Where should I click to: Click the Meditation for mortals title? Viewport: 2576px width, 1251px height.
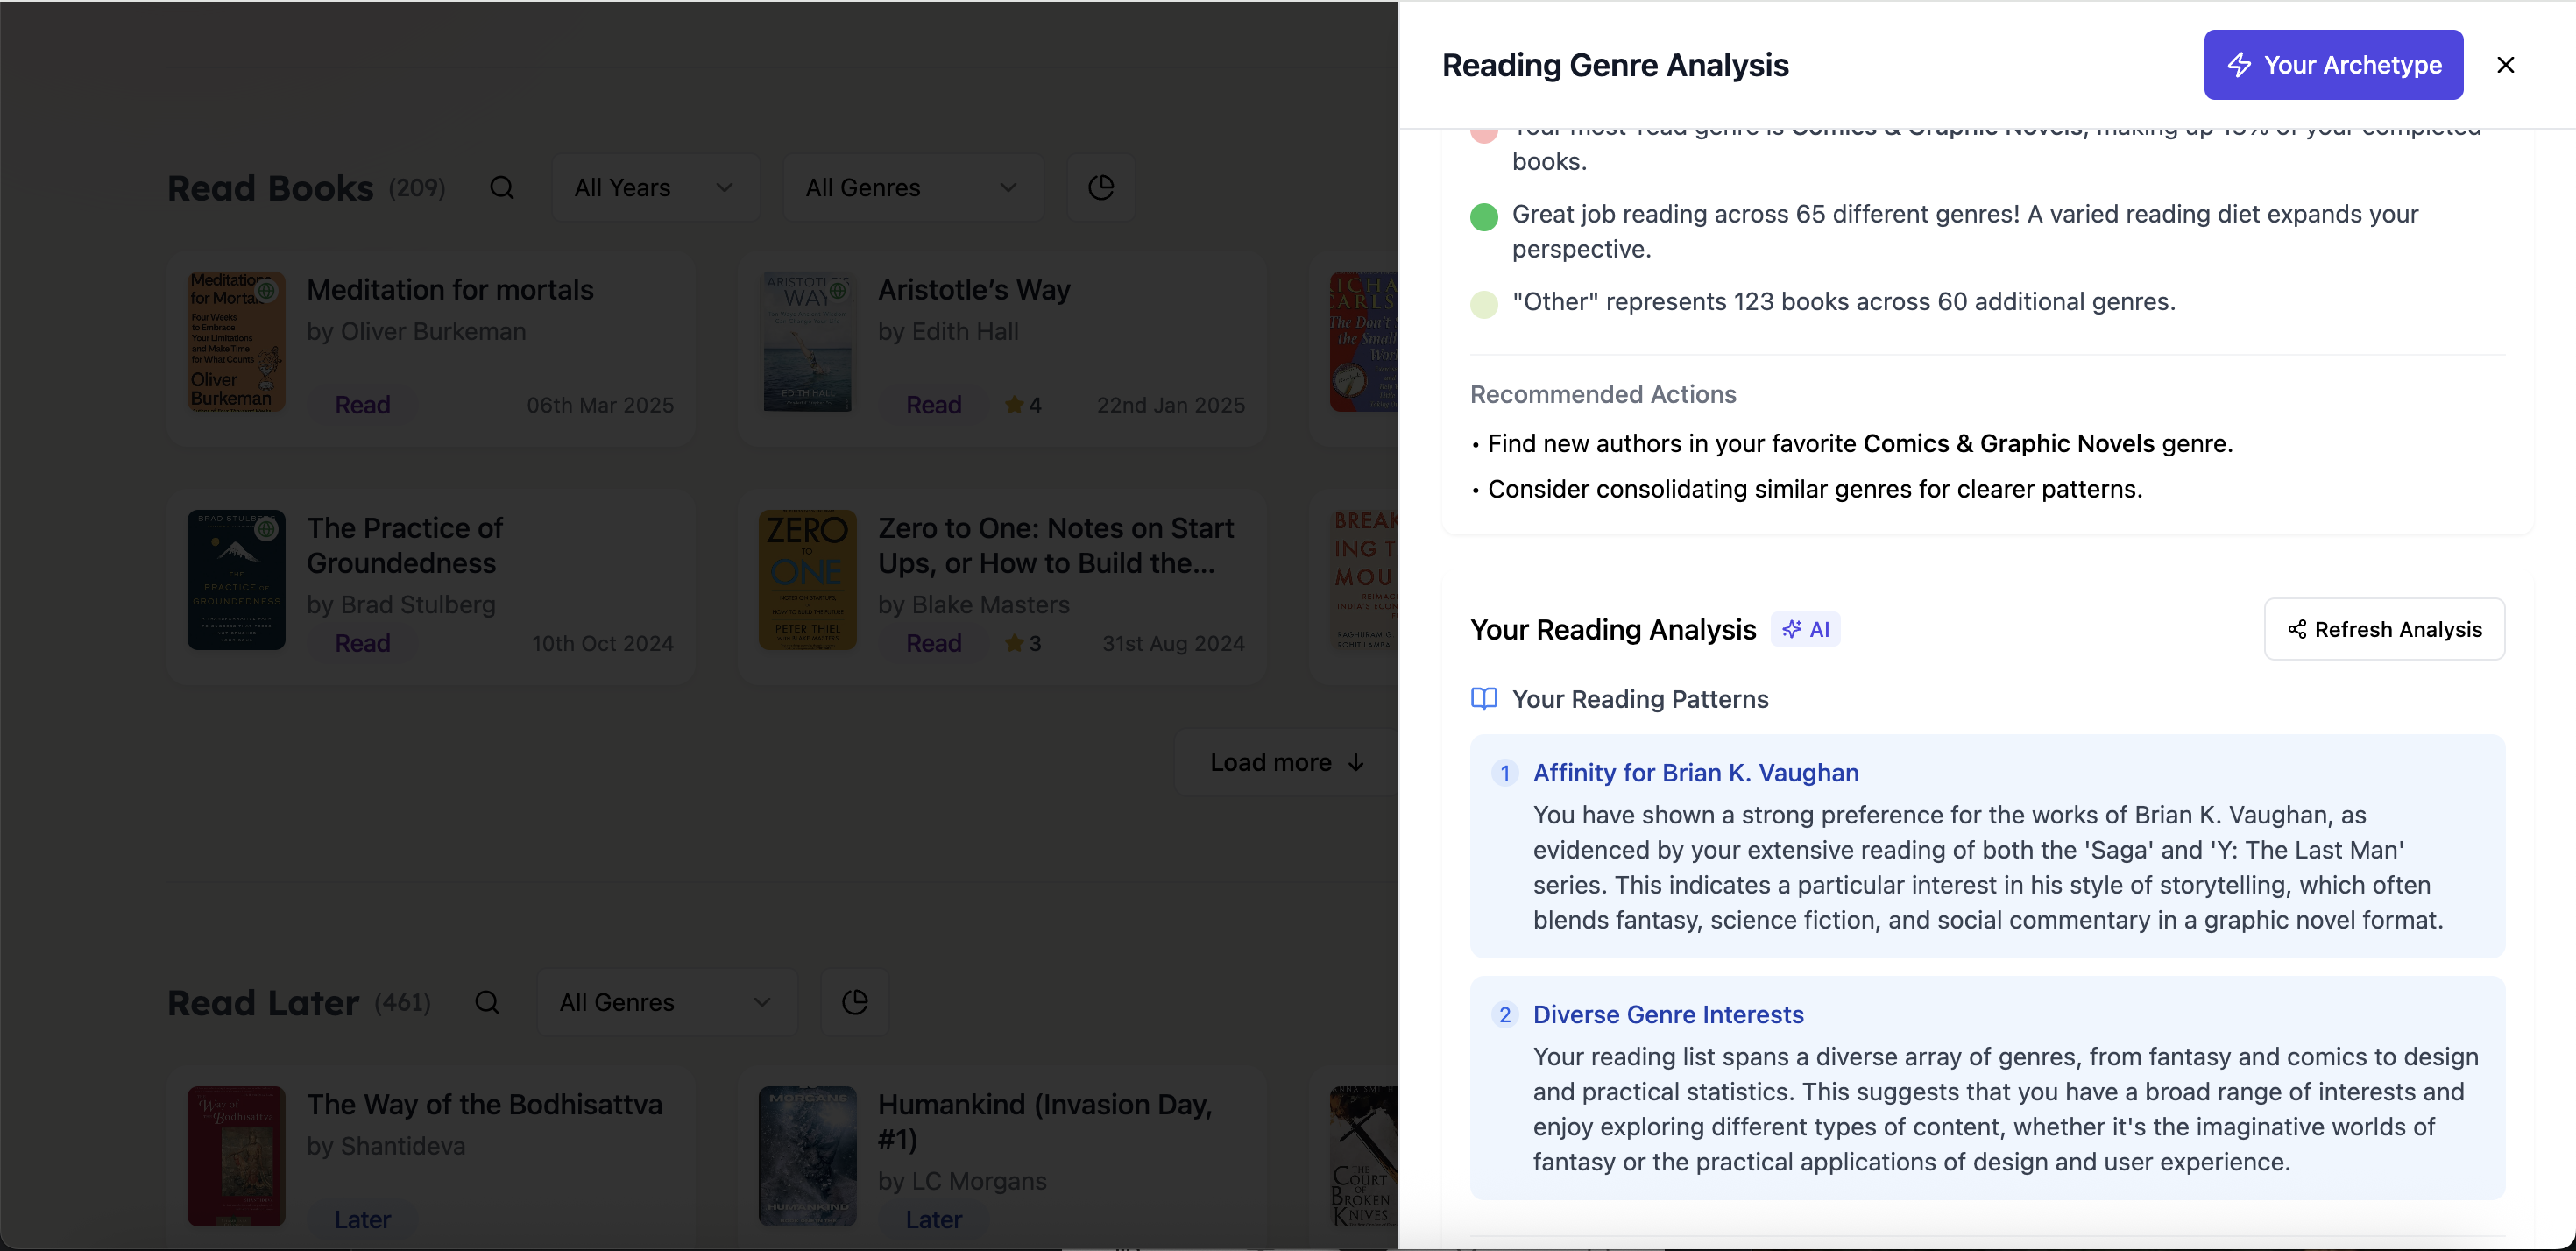click(450, 290)
